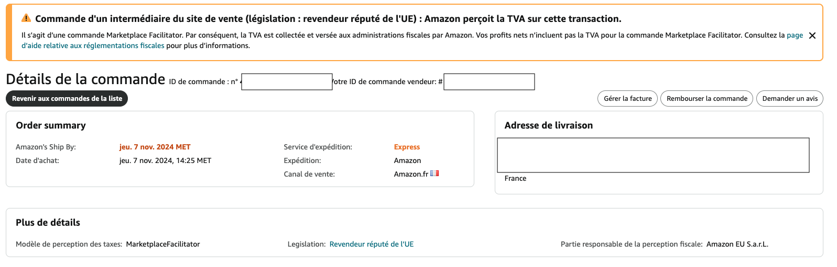The height and width of the screenshot is (267, 837).
Task: Click the redacted seller order ID box
Action: (489, 82)
